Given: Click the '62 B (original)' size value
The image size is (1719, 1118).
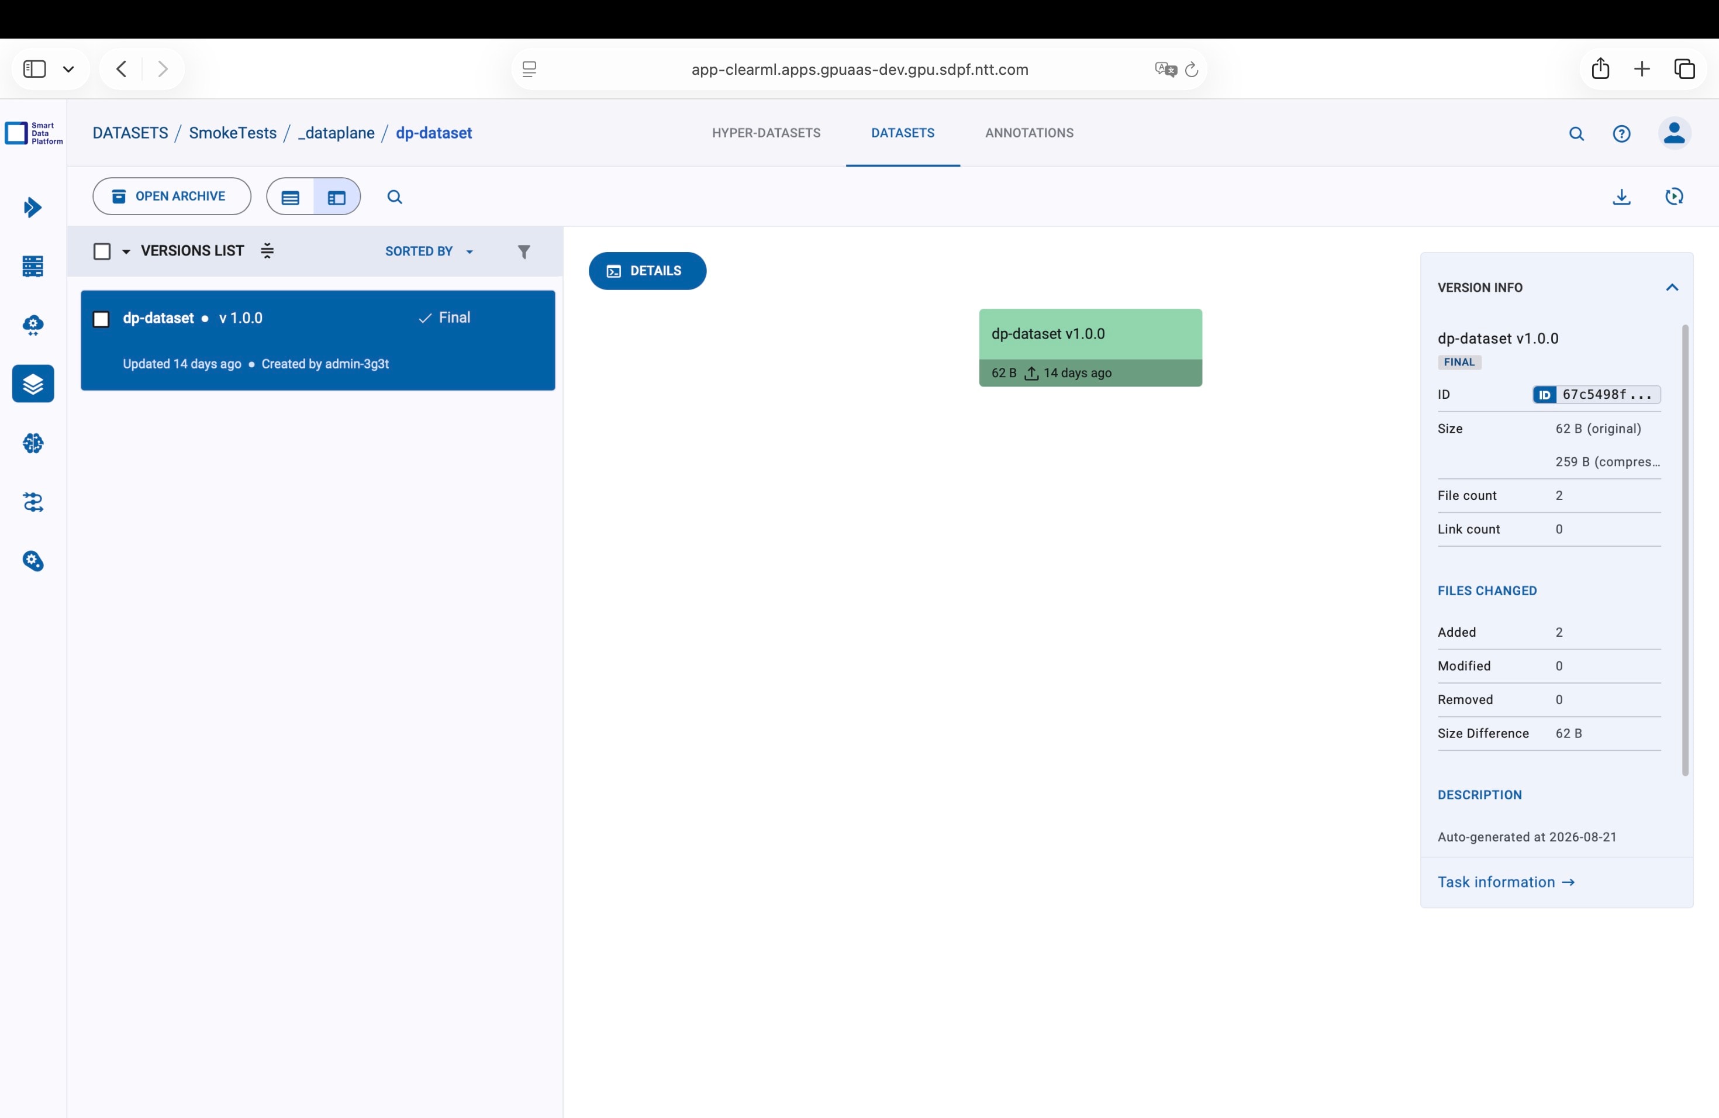Looking at the screenshot, I should [1599, 429].
